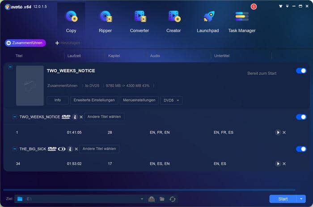The height and width of the screenshot is (207, 313).
Task: Click the Bereit zum Start status text
Action: click(x=262, y=73)
